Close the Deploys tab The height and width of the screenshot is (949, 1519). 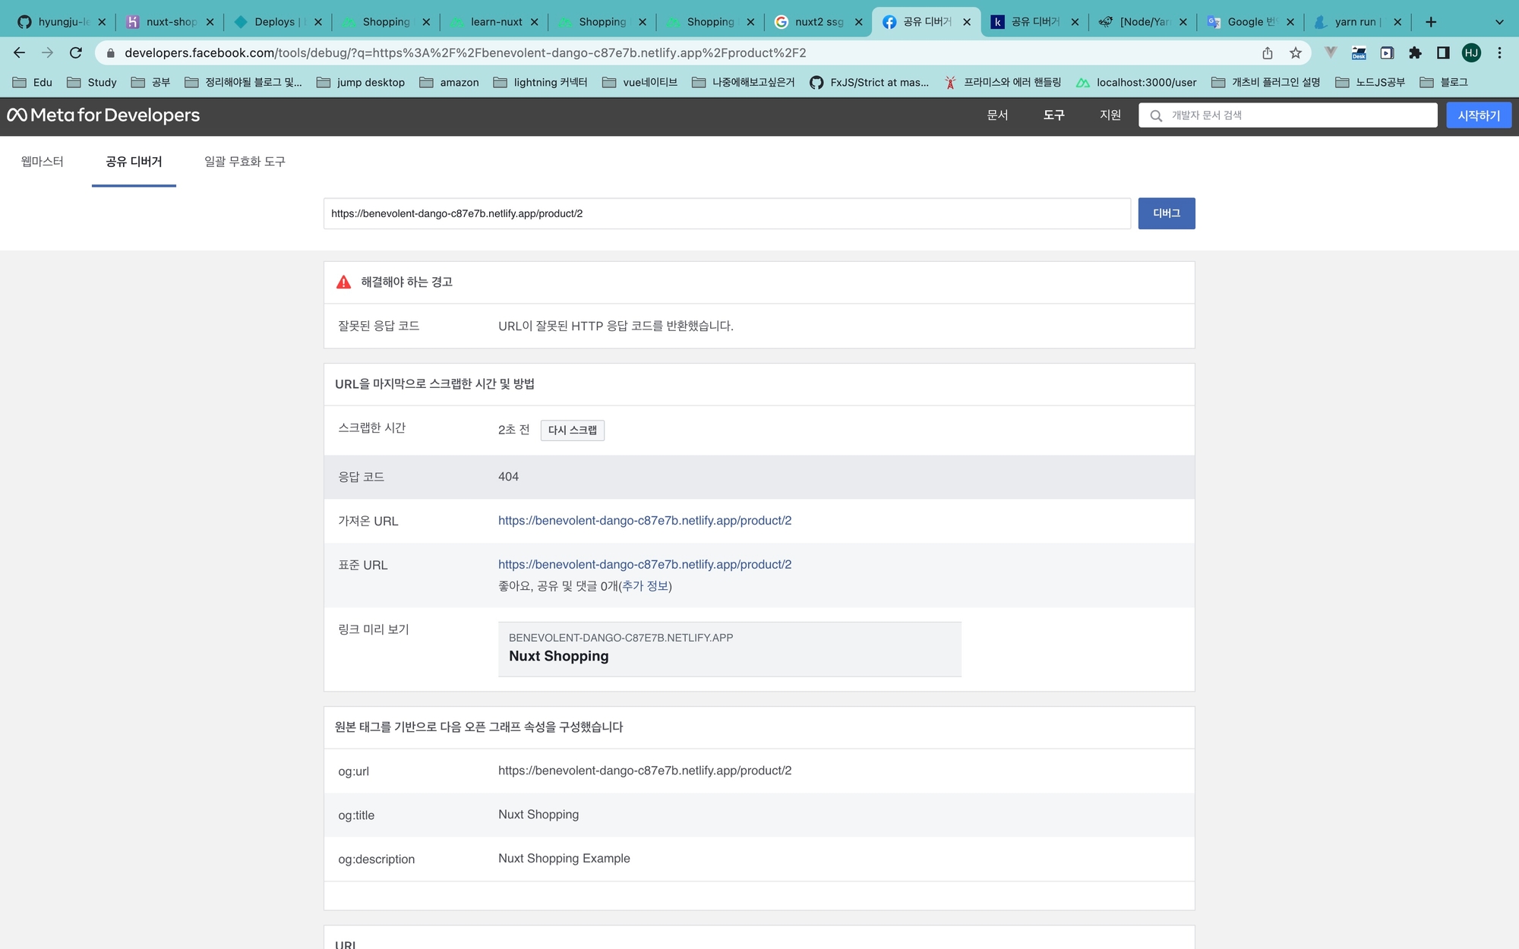coord(318,22)
